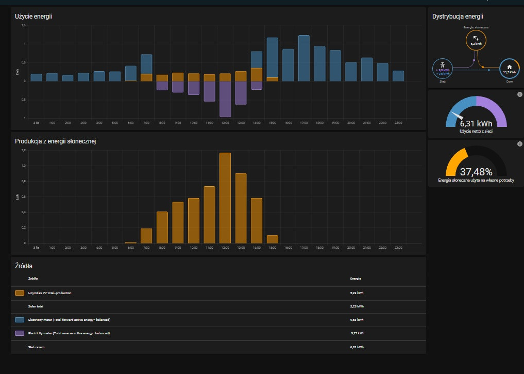
Task: Click the 'Sieć razem' total row
Action: [x=36, y=347]
